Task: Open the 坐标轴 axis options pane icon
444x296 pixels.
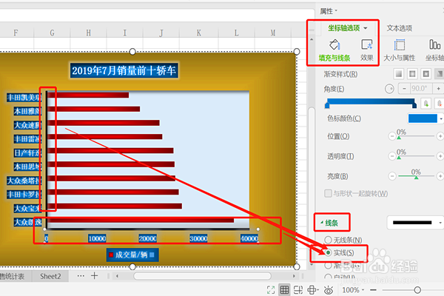Action: tap(434, 51)
